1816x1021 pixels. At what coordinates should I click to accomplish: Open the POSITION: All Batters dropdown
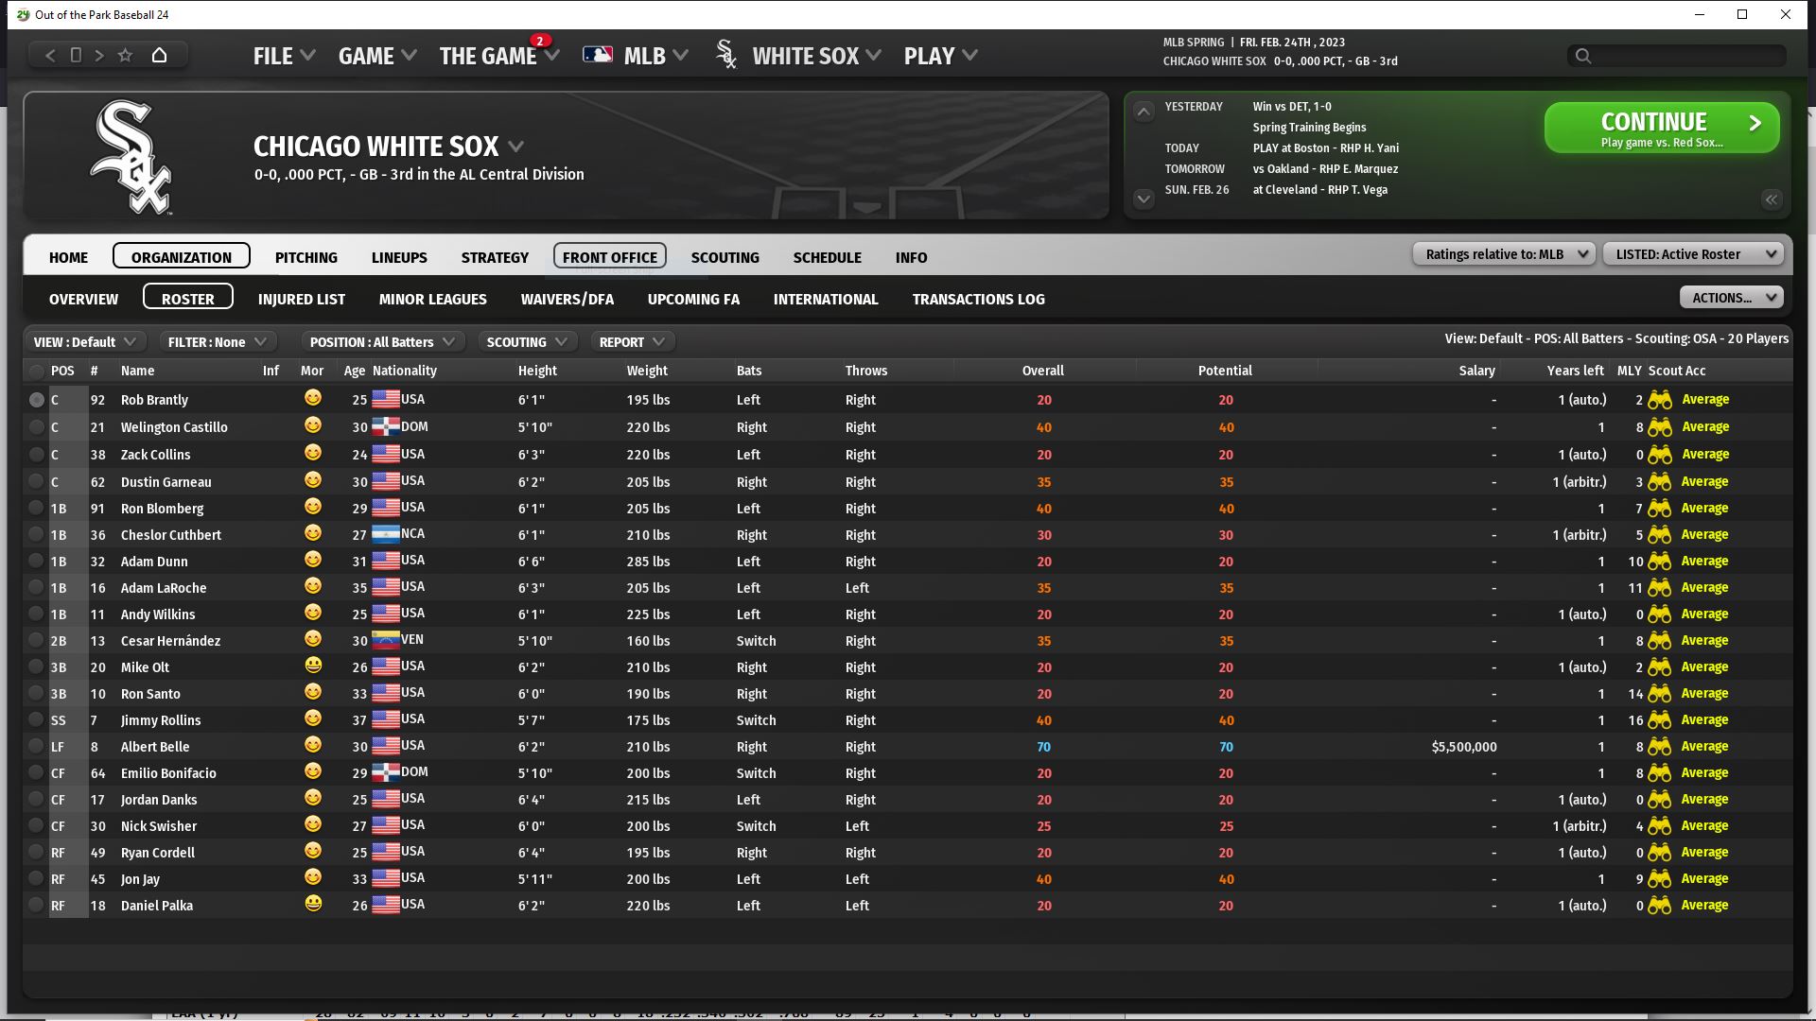382,342
